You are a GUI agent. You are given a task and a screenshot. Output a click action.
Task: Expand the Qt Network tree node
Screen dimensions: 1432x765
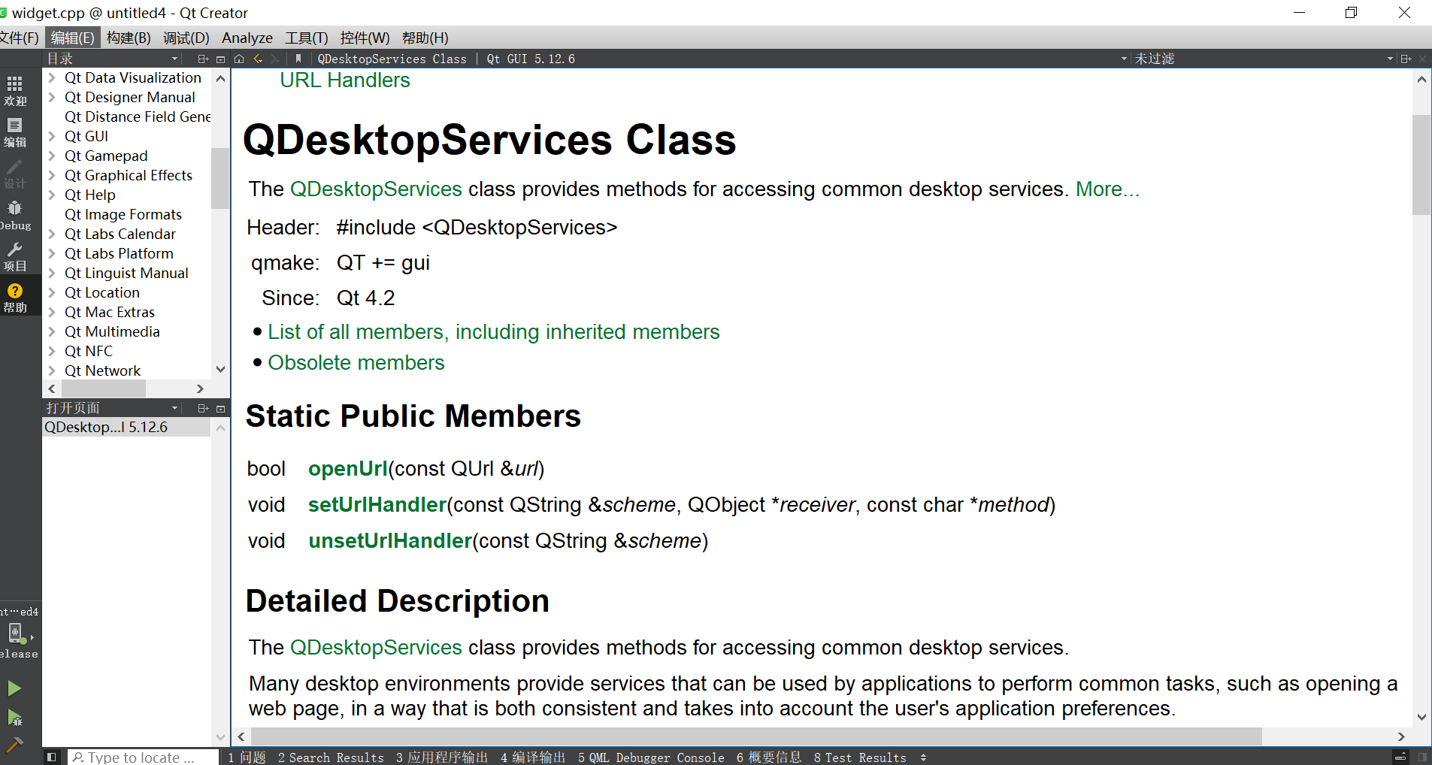(52, 370)
